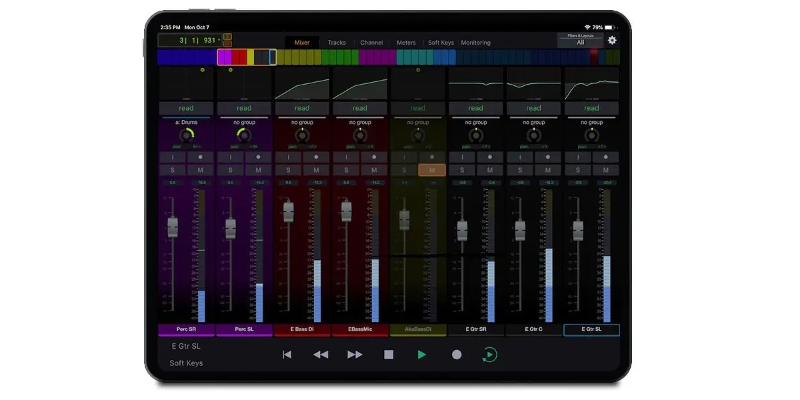Solo the EBassMic channel
This screenshot has width=800, height=400.
coord(346,170)
